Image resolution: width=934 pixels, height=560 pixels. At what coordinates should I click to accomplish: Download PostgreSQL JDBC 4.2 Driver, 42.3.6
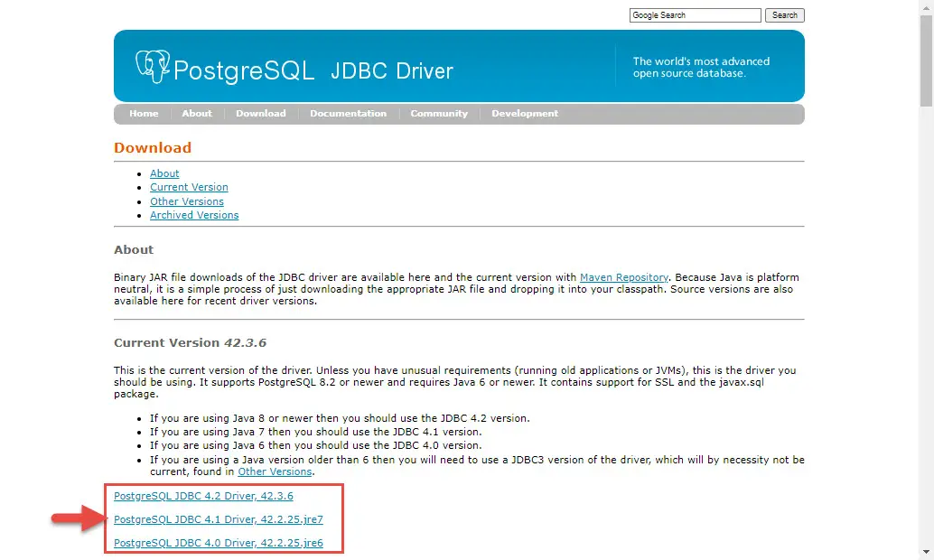[203, 496]
